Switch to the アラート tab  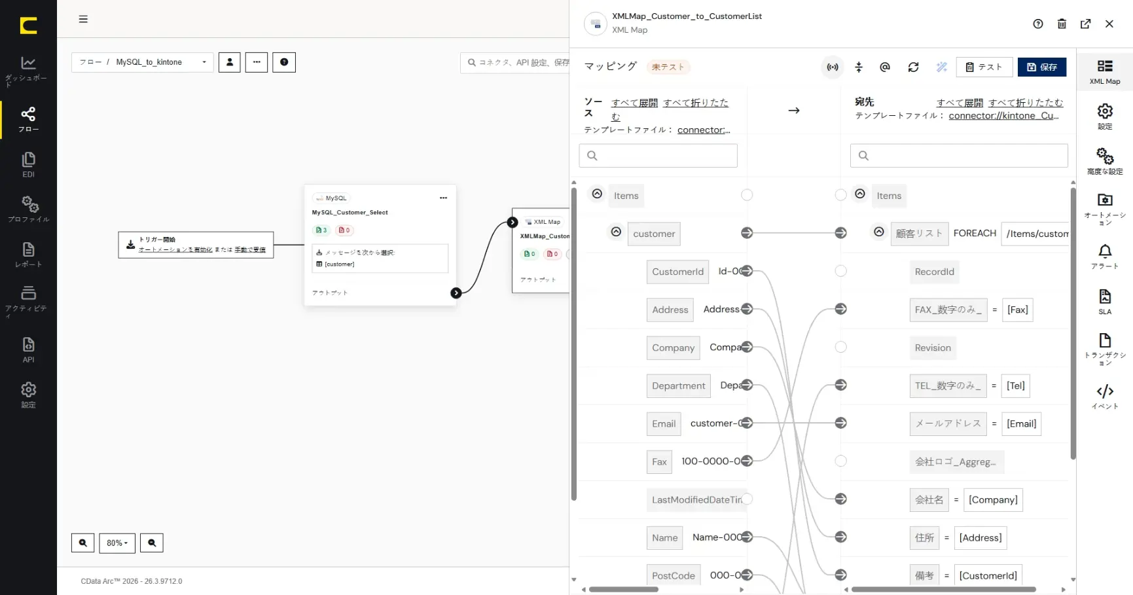coord(1105,256)
